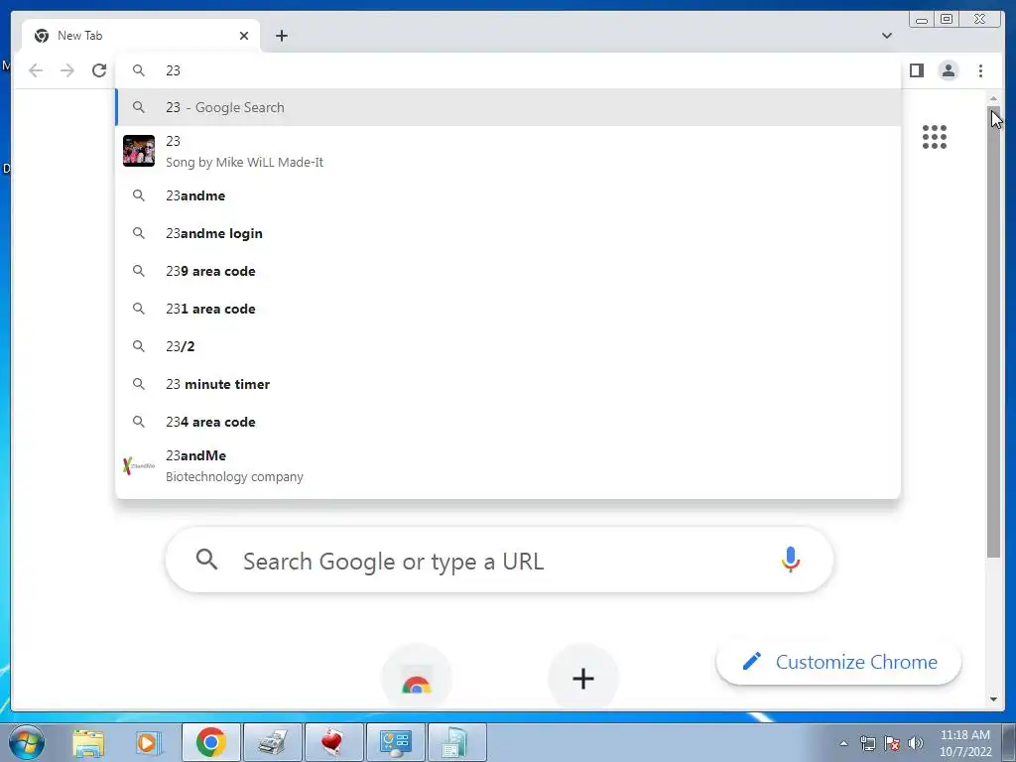Viewport: 1016px width, 762px height.
Task: Open Chrome three-dot menu
Action: pyautogui.click(x=980, y=70)
